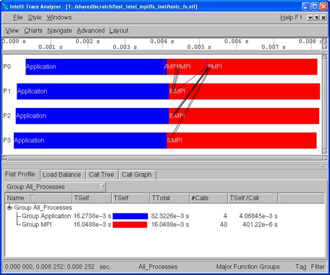Sort by TTotal column header
Viewport: 330px width, 275px height.
(170, 198)
